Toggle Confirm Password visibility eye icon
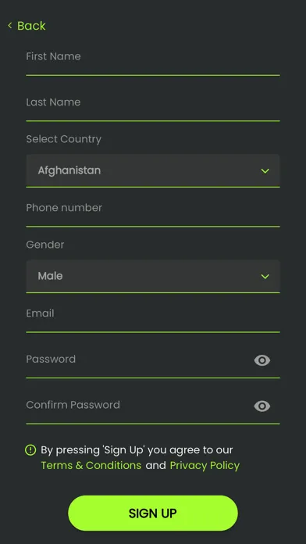This screenshot has width=306, height=544. point(262,406)
